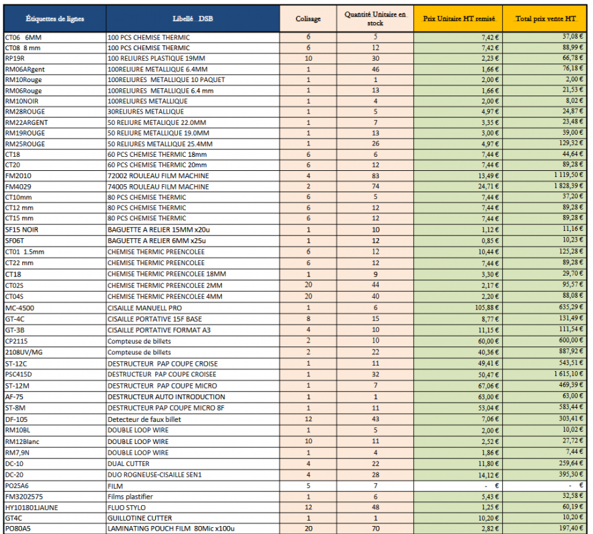Select the Colisage column header

click(x=308, y=19)
